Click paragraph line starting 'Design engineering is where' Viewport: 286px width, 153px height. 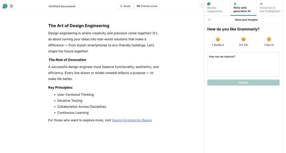click(x=103, y=33)
